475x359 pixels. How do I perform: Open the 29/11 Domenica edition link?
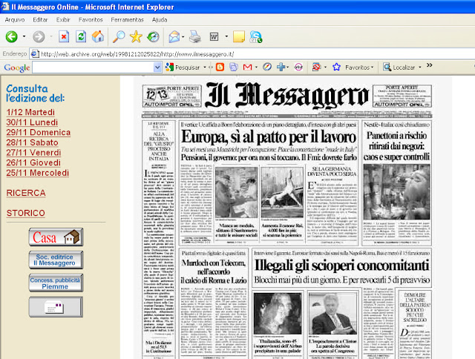pyautogui.click(x=38, y=132)
